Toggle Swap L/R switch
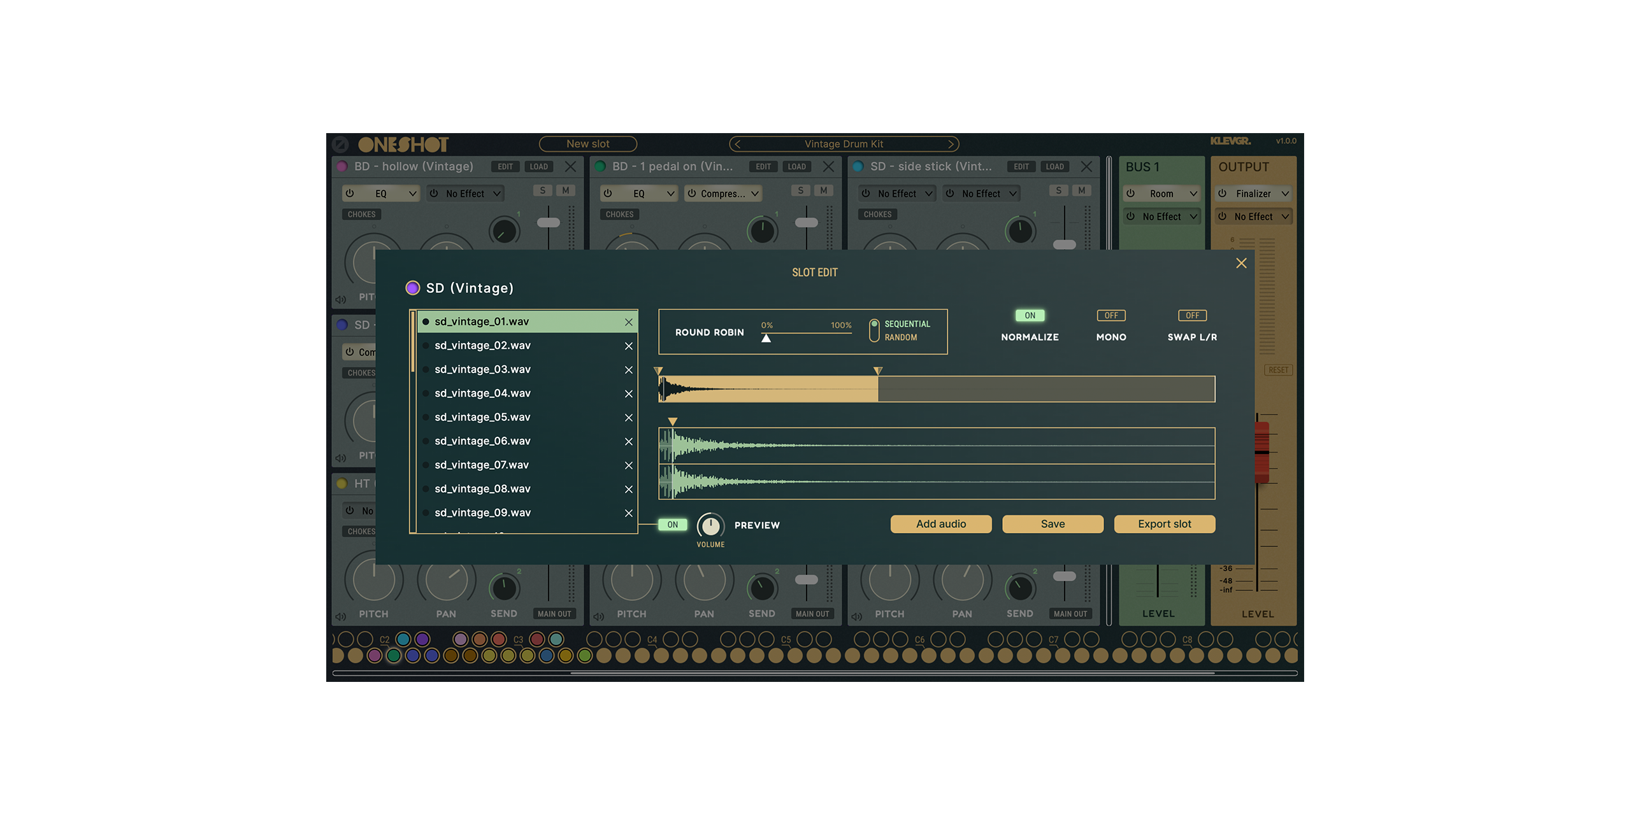The width and height of the screenshot is (1631, 815). pyautogui.click(x=1192, y=316)
